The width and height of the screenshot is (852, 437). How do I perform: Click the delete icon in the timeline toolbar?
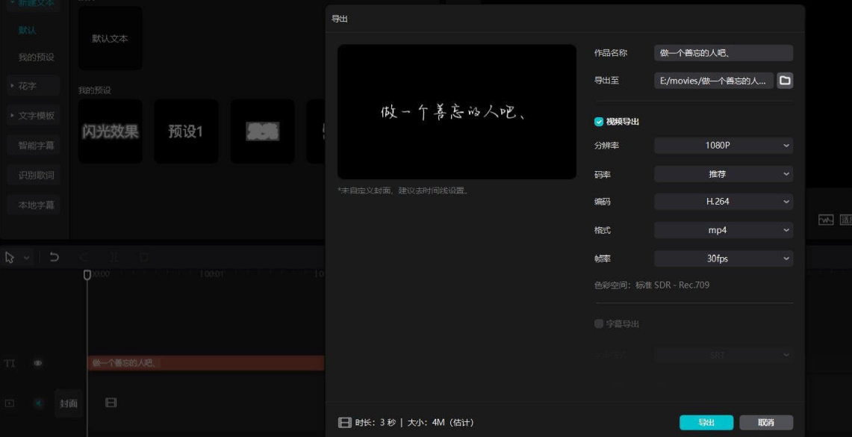[145, 256]
